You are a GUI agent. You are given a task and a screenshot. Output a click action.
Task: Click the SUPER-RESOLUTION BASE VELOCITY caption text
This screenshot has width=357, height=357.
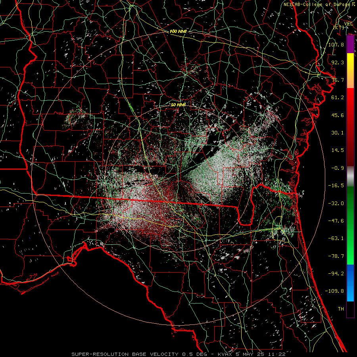pyautogui.click(x=126, y=354)
